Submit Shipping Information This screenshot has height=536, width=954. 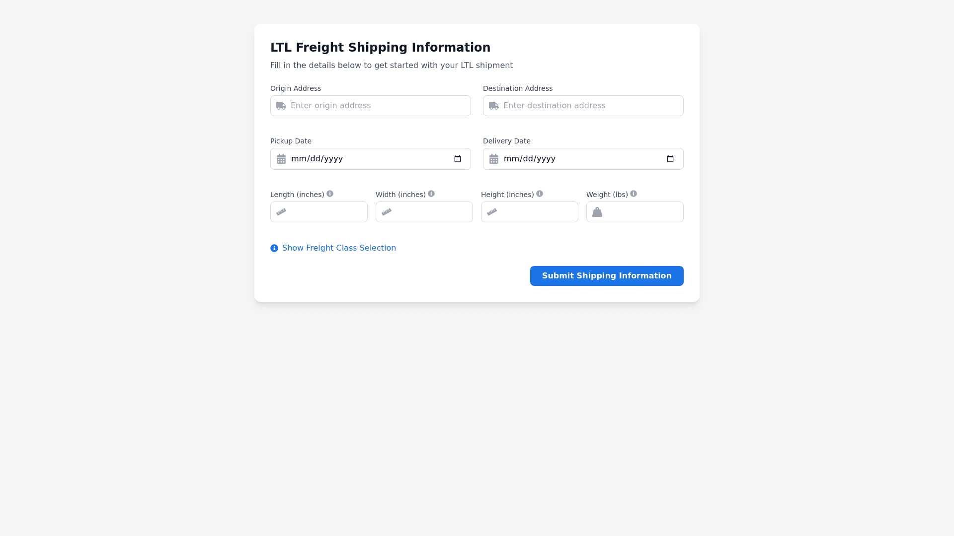pos(607,276)
